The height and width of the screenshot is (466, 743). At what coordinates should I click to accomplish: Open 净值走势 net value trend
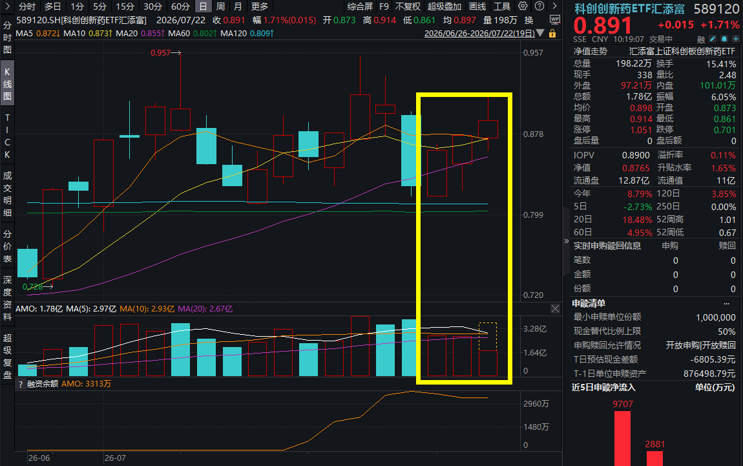click(x=590, y=51)
